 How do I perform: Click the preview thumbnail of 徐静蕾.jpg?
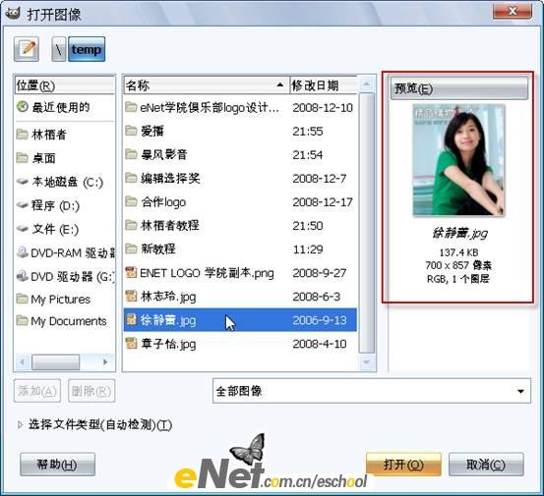coord(458,160)
